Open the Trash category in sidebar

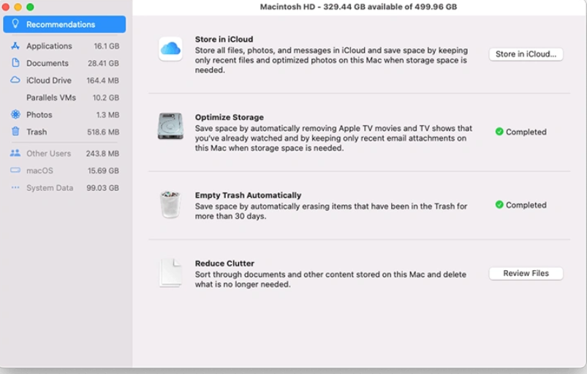(64, 132)
